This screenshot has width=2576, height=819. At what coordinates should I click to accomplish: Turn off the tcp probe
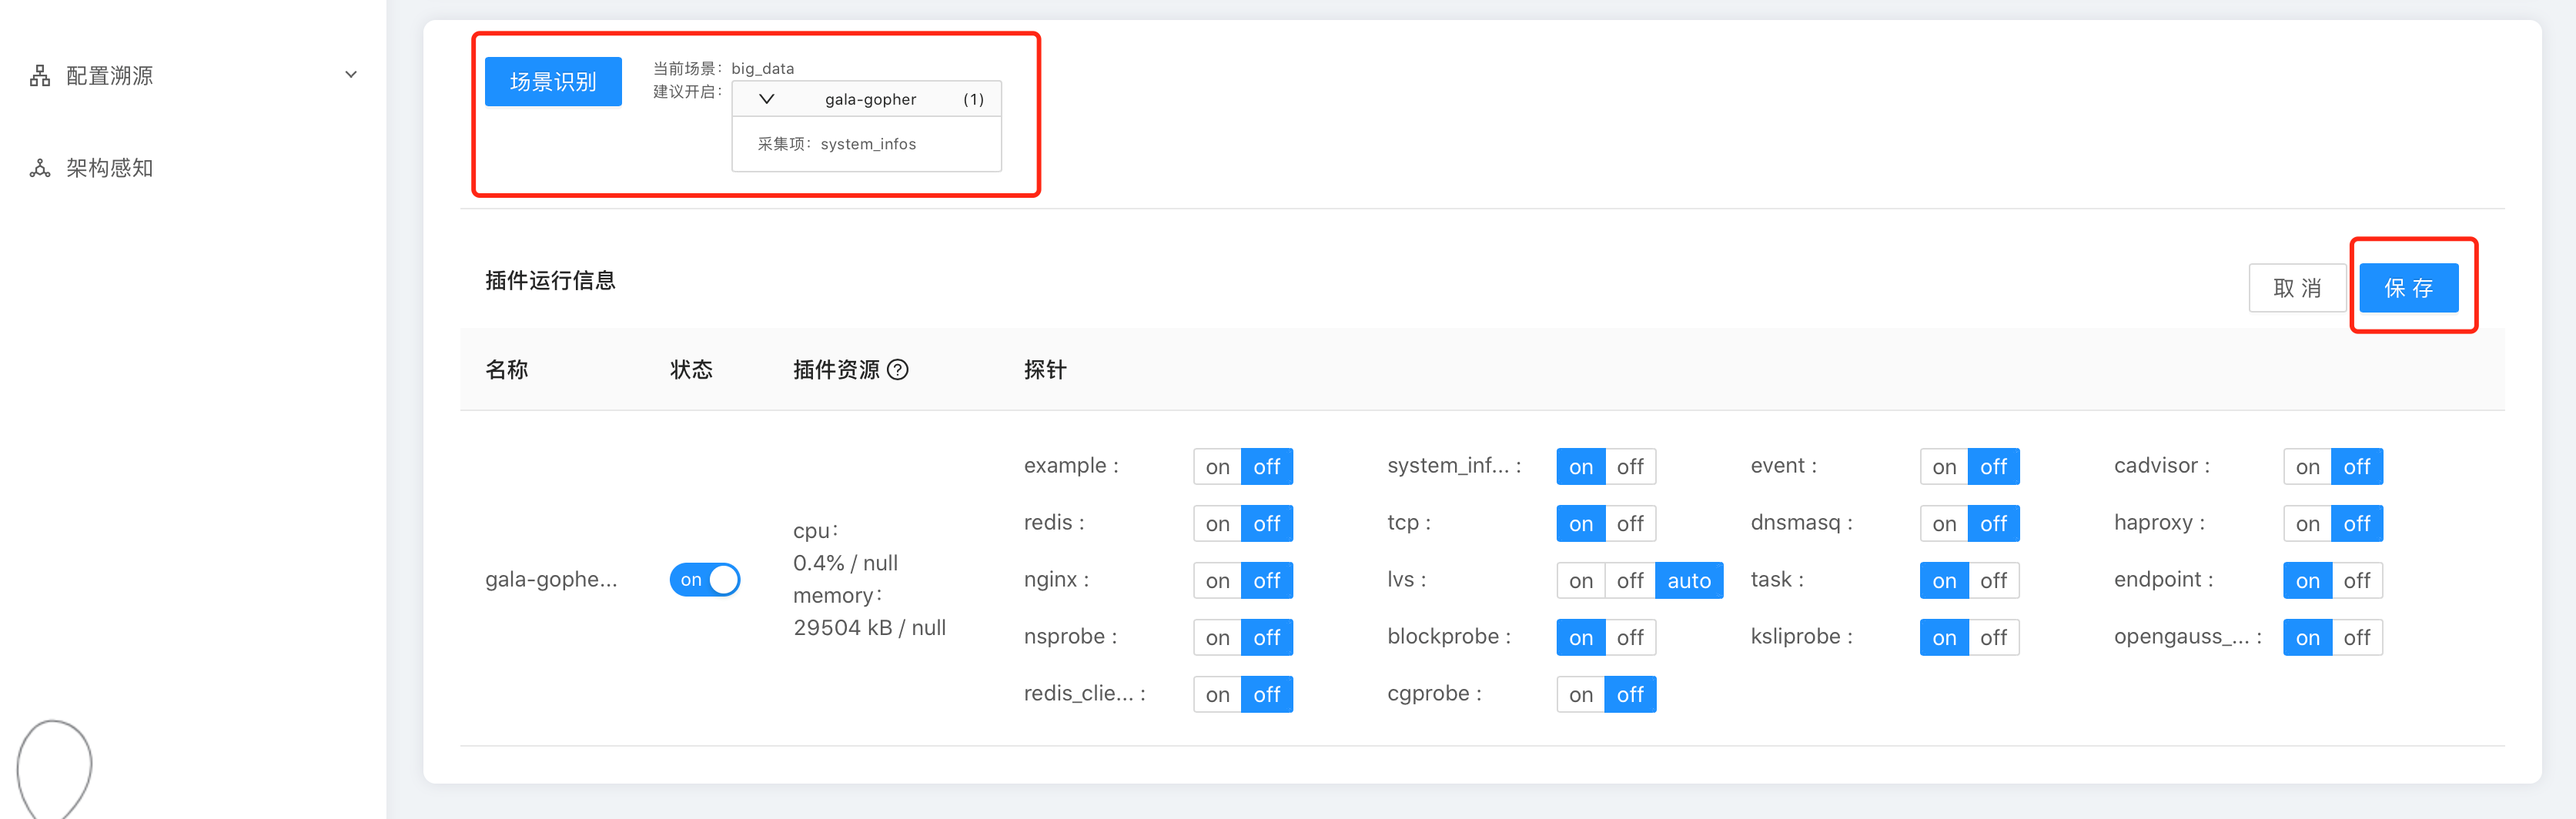1629,524
